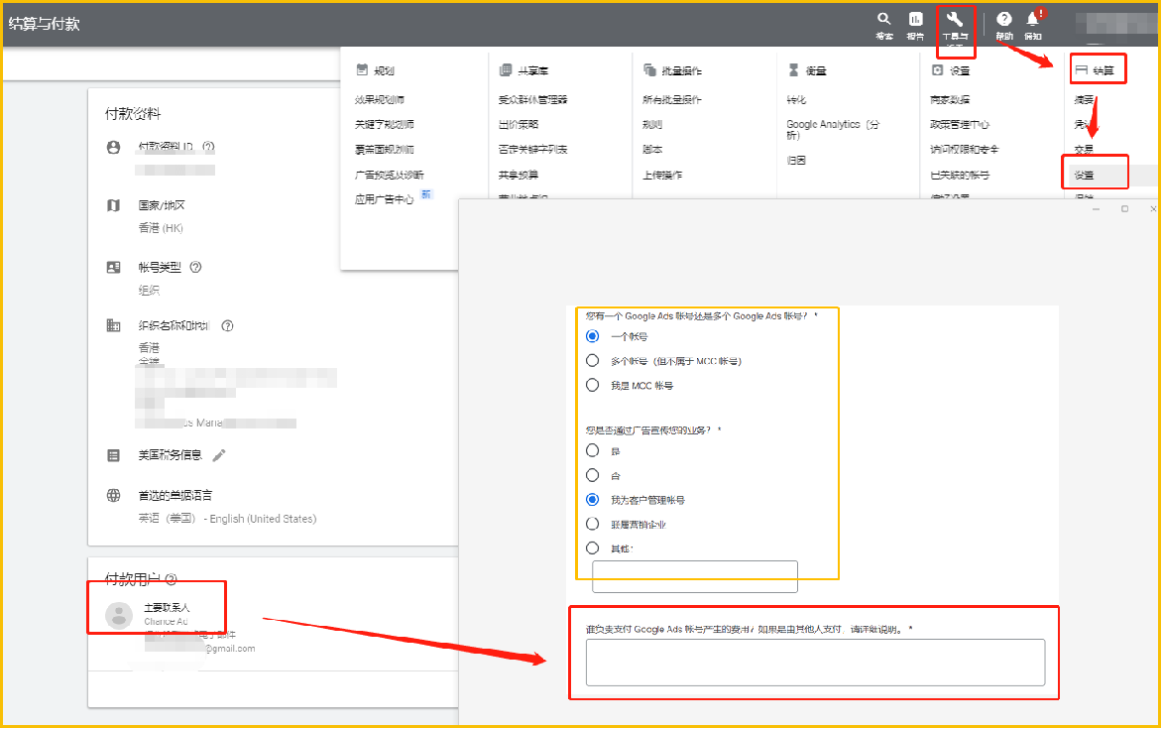Open 设置 under the 结算 menu column

coord(1085,175)
